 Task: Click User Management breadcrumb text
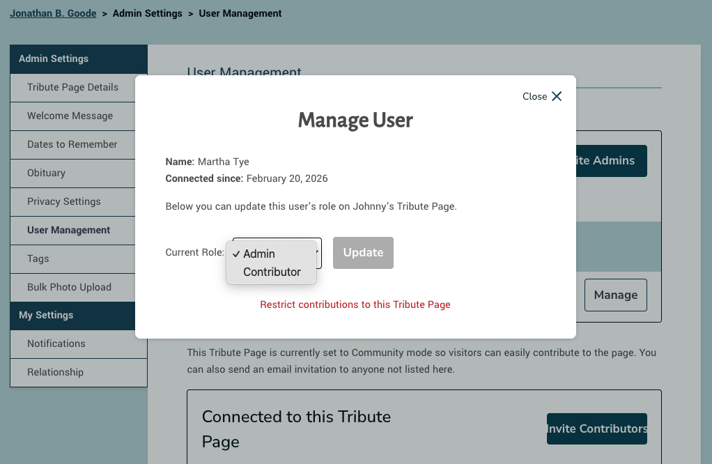[x=240, y=14]
